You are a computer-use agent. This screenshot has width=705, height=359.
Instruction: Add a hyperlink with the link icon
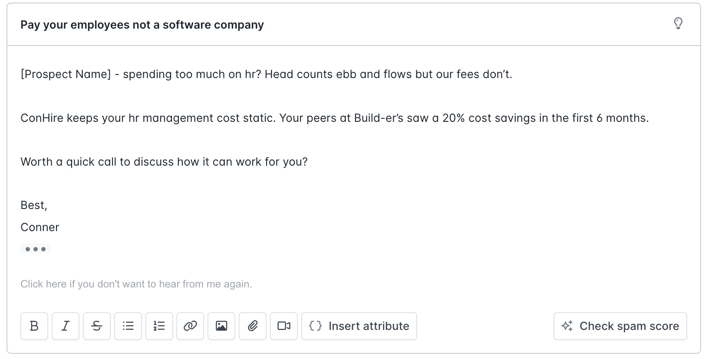pyautogui.click(x=191, y=326)
